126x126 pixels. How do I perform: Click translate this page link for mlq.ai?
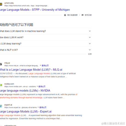pos(45,65)
